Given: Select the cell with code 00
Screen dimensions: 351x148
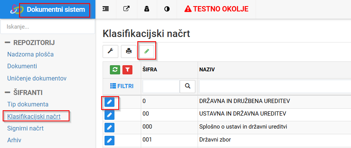Looking at the screenshot, I should point(169,115).
